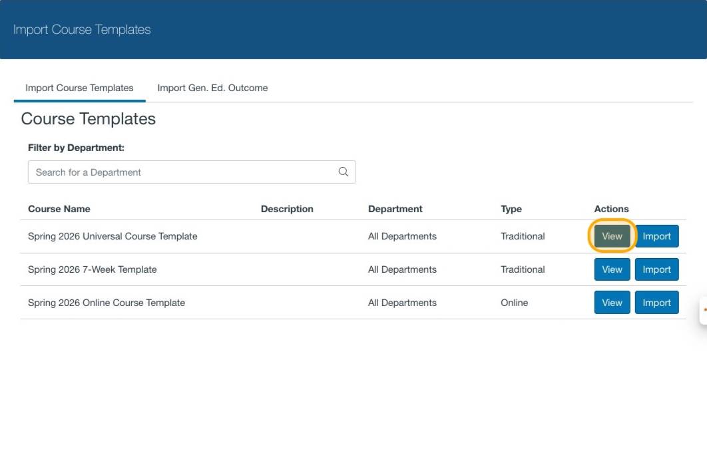
Task: Click the Type column header
Action: coord(511,209)
